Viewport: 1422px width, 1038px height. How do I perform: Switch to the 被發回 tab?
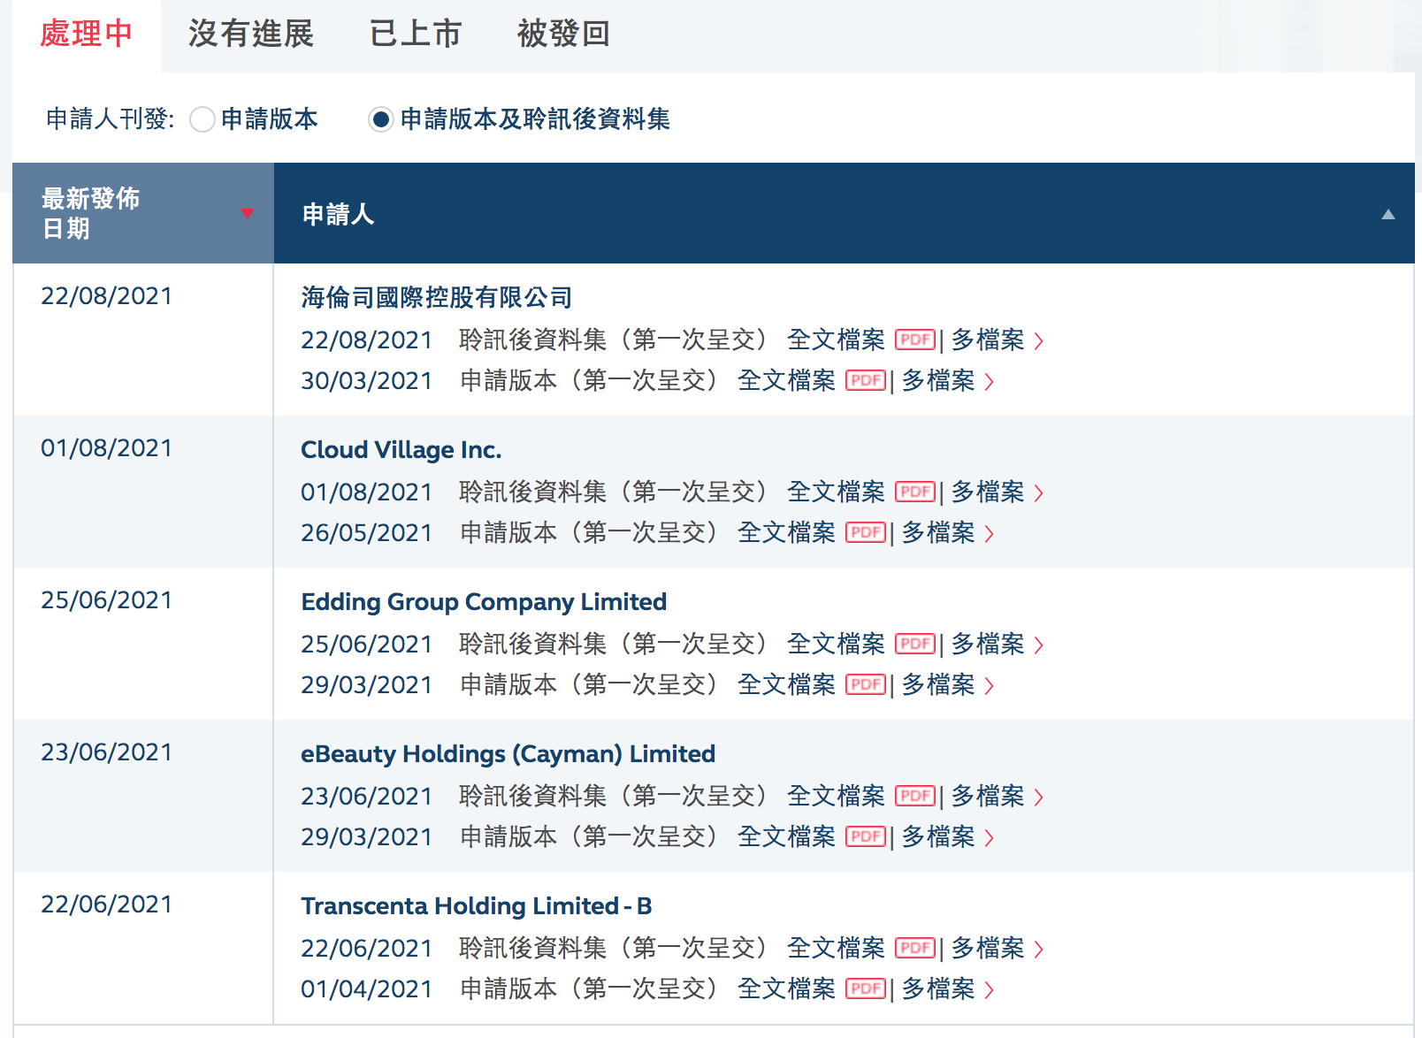pyautogui.click(x=563, y=34)
